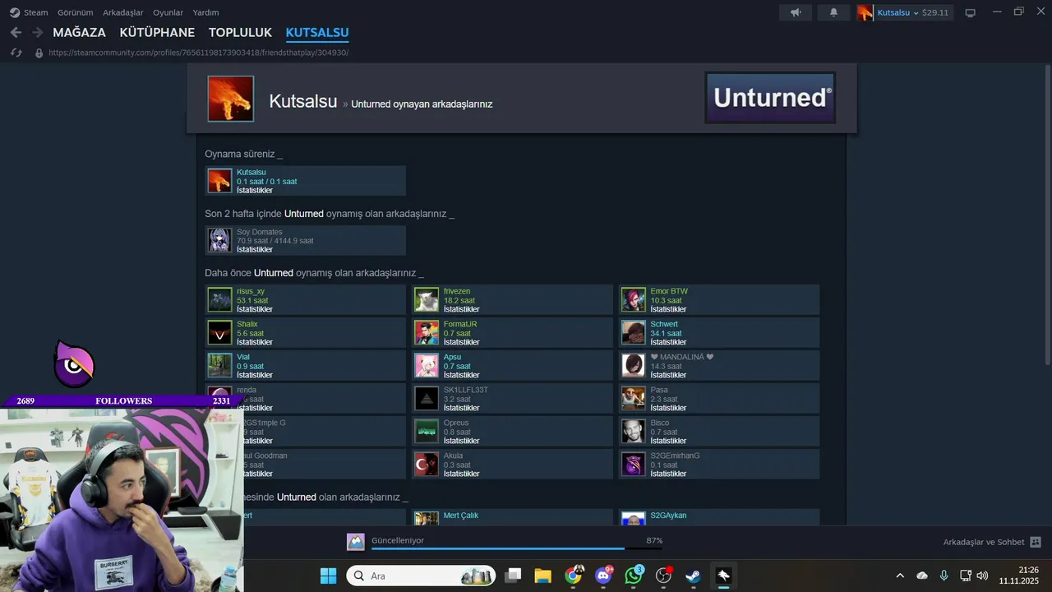
Task: Open MANDALİNA friend profile
Action: [682, 357]
